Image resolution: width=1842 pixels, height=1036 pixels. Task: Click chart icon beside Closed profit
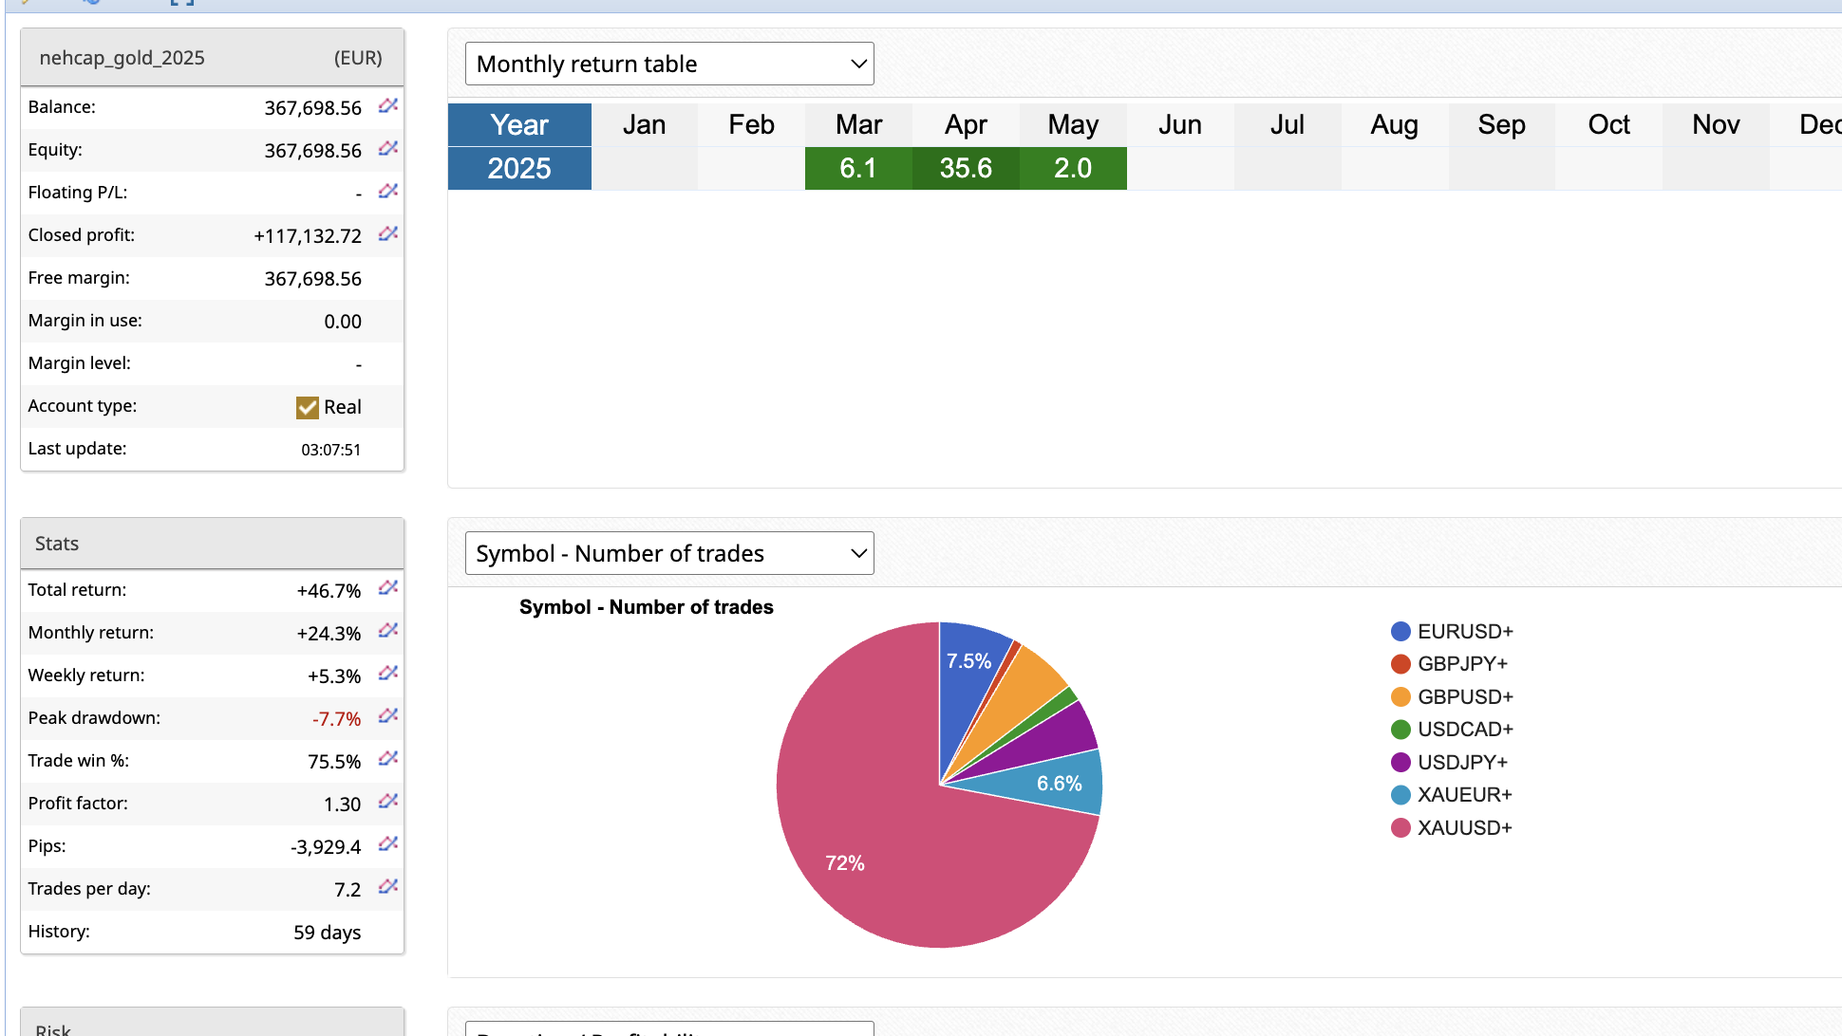tap(387, 234)
